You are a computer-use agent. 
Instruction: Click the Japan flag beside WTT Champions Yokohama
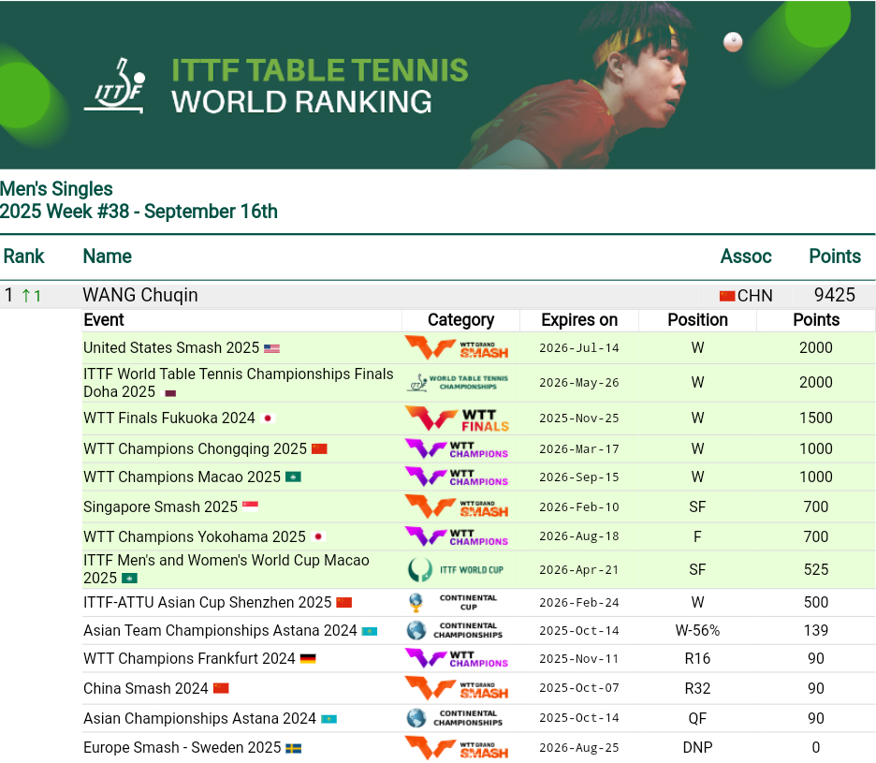pos(318,536)
